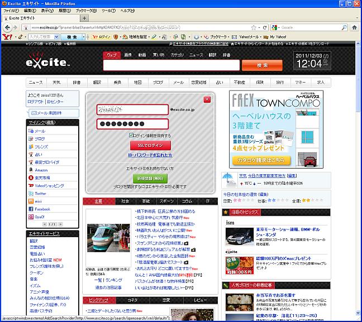Click the weather umbrella icon
This screenshot has height=322, width=362.
tap(229, 180)
